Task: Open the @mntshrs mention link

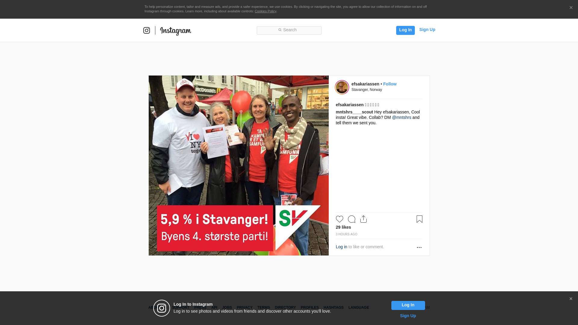Action: pos(401,117)
